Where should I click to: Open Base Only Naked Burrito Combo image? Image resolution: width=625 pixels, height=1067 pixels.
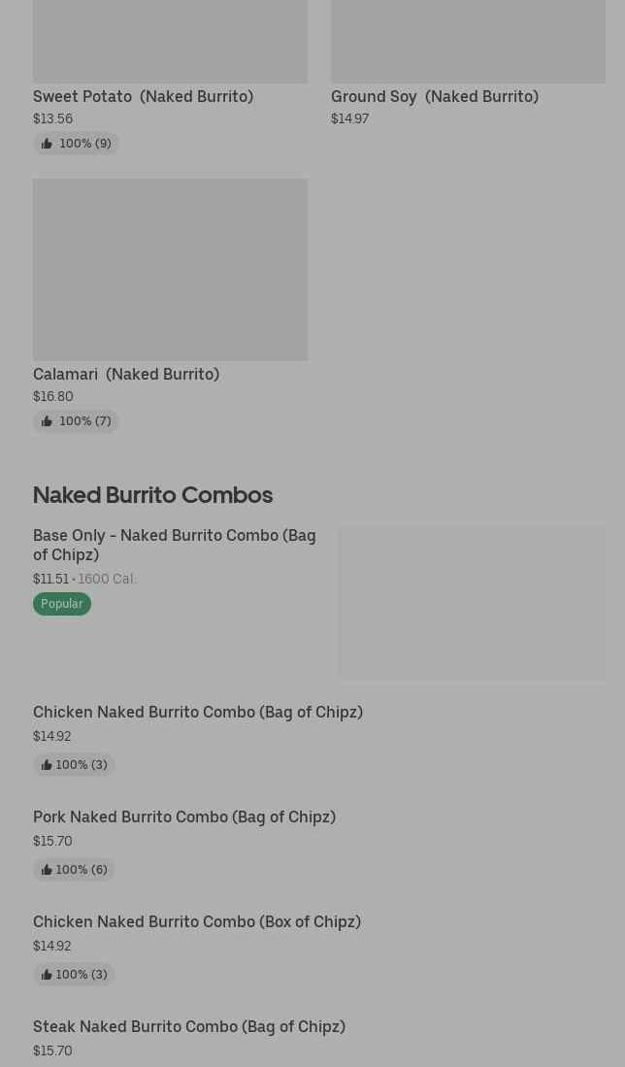pos(472,602)
